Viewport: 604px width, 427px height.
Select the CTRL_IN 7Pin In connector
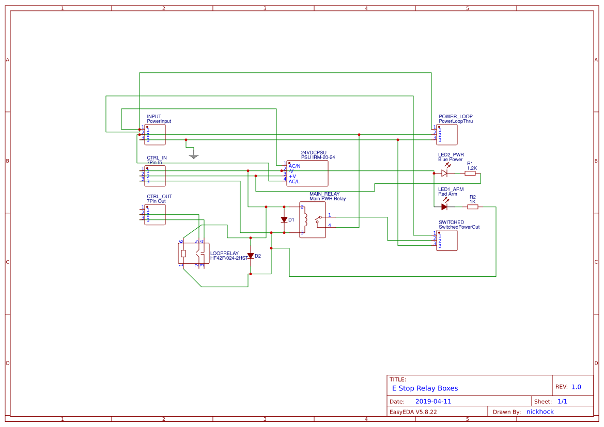point(156,176)
